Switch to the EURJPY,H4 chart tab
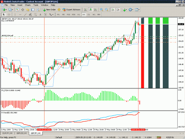The height and width of the screenshot is (139, 185). (x=7, y=133)
